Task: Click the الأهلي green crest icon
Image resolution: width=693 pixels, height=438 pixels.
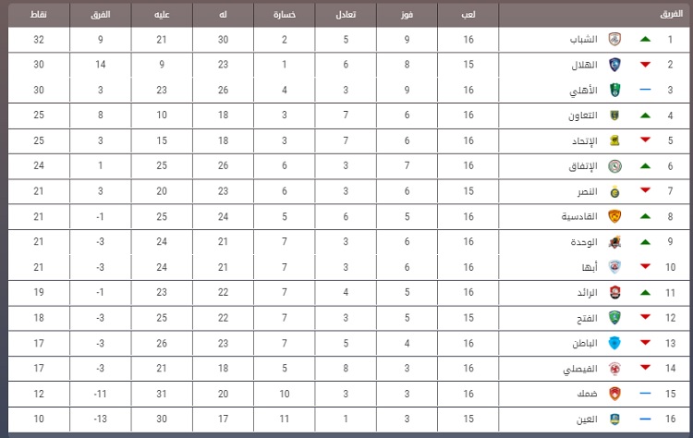Action: tap(614, 91)
